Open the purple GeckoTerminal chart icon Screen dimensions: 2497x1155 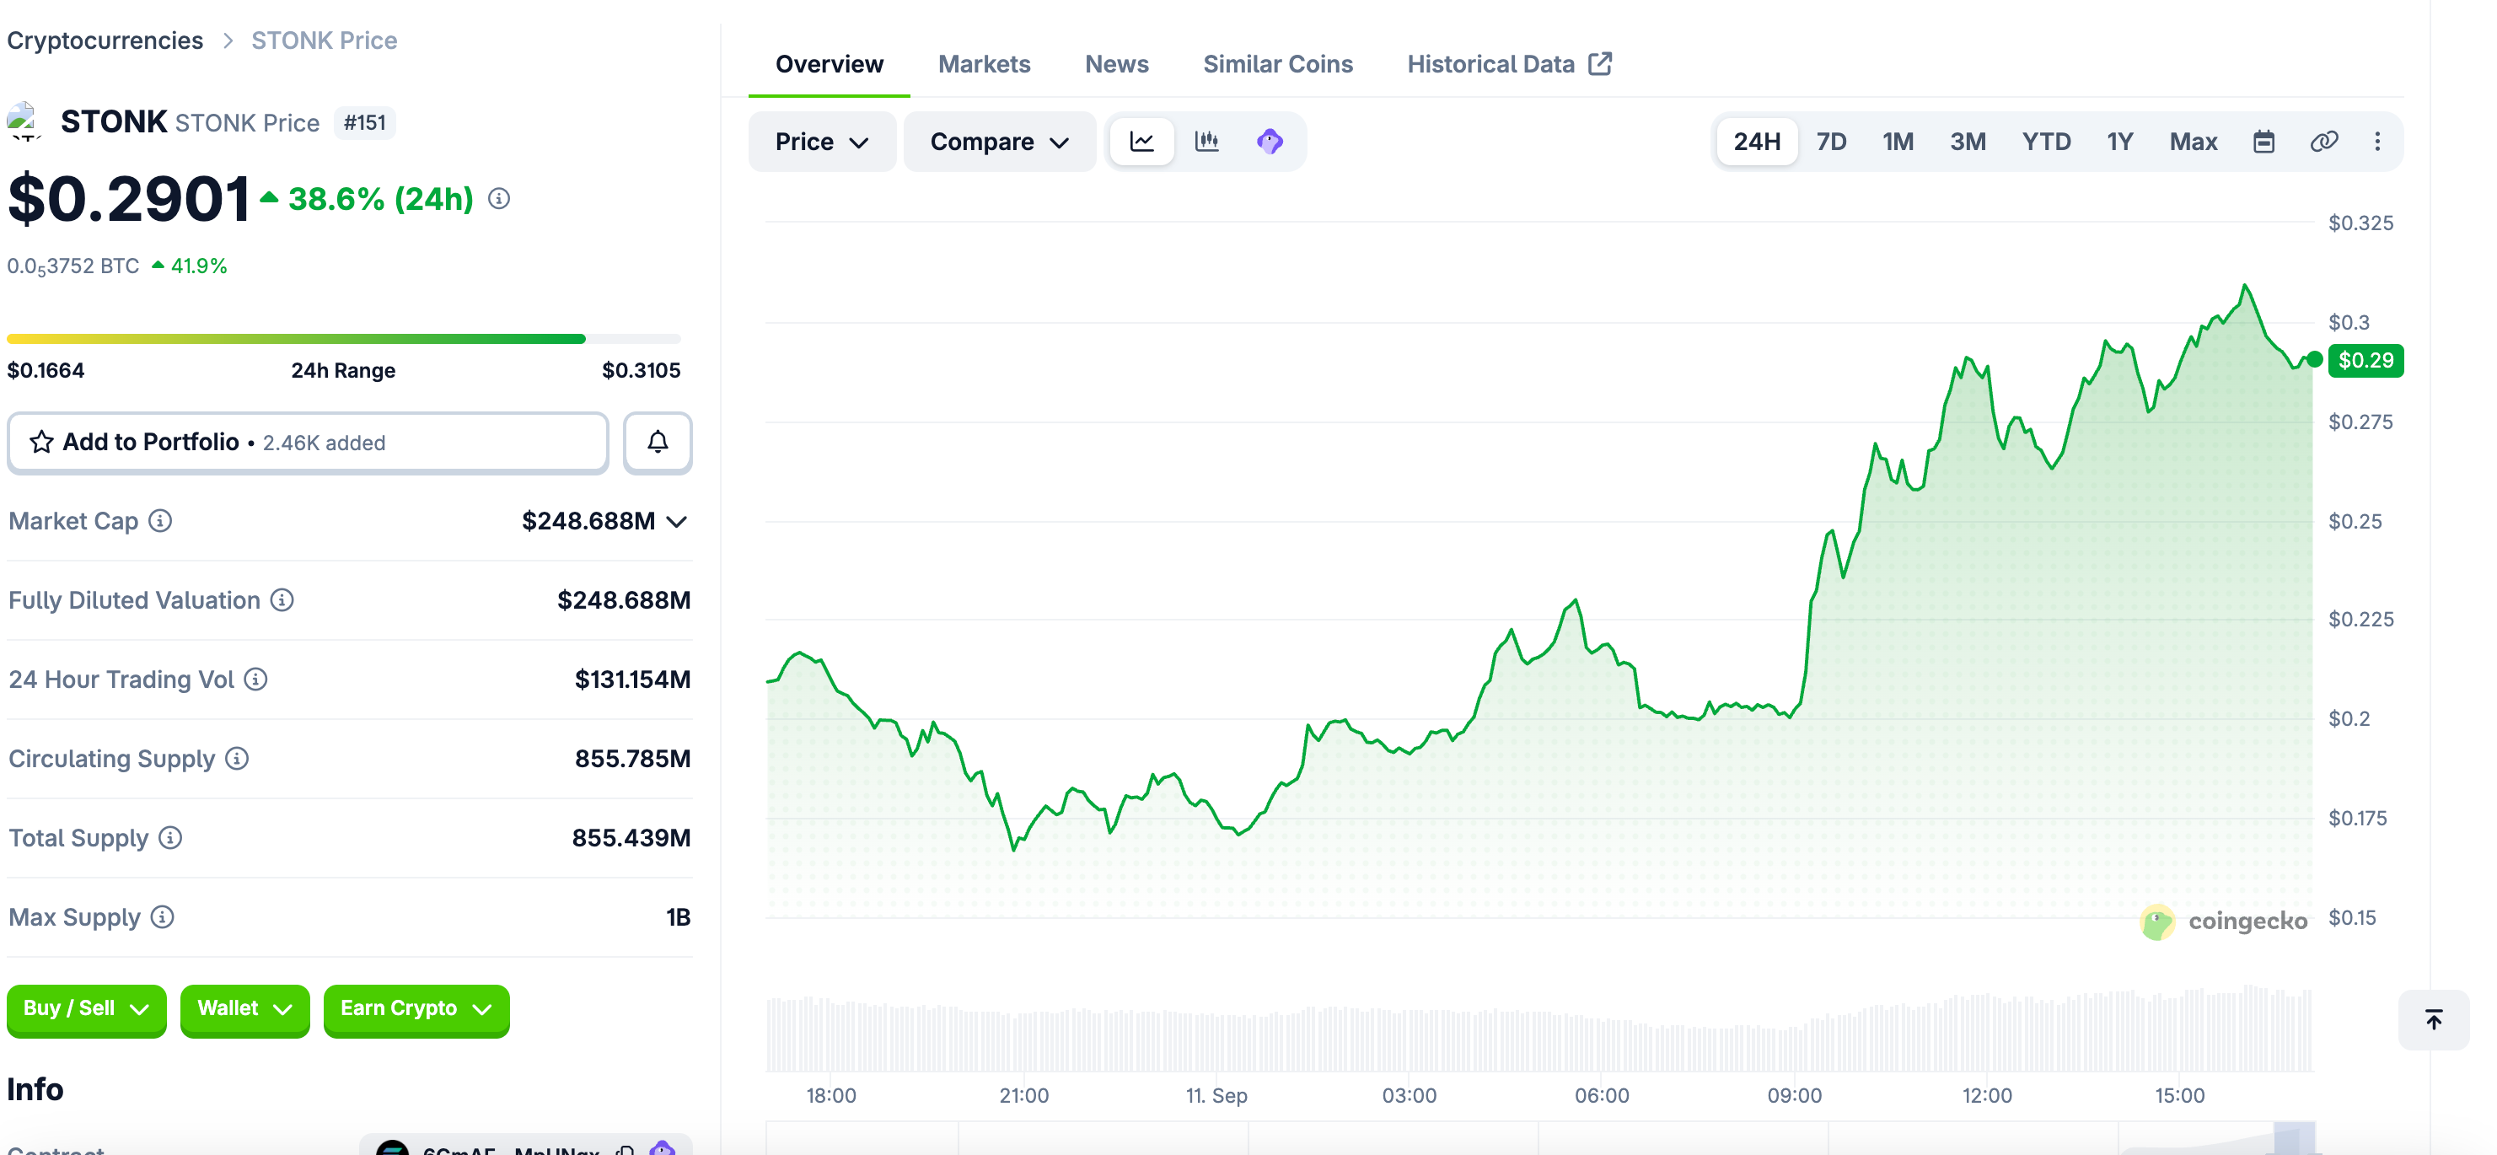click(1270, 142)
